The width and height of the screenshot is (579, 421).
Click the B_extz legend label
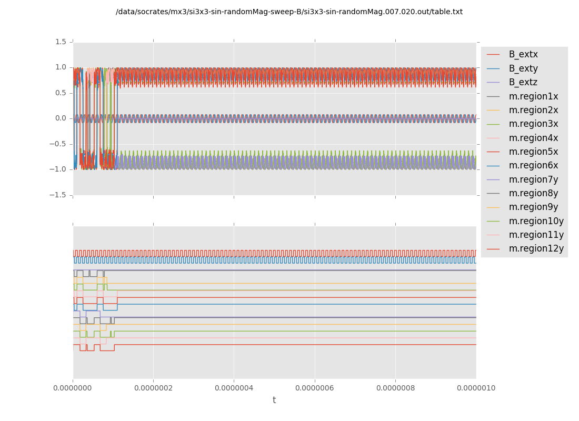pos(523,83)
